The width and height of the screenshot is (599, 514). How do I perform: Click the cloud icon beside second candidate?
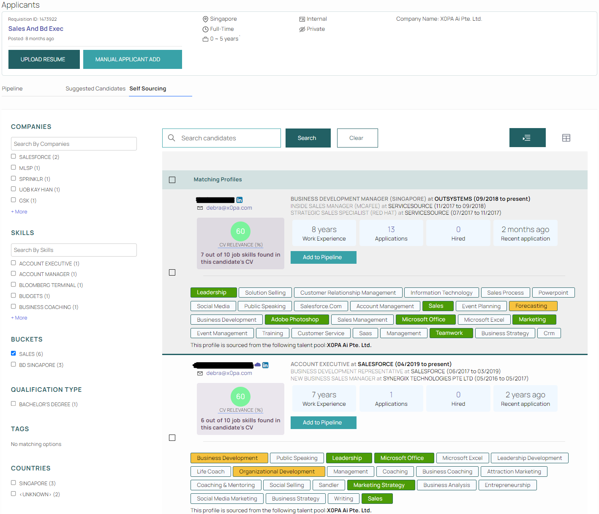click(257, 365)
